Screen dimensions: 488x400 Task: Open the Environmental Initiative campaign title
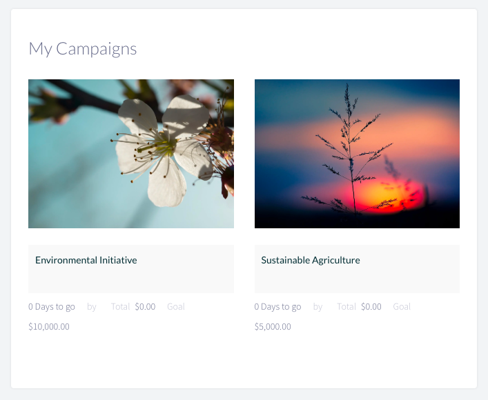pyautogui.click(x=86, y=260)
